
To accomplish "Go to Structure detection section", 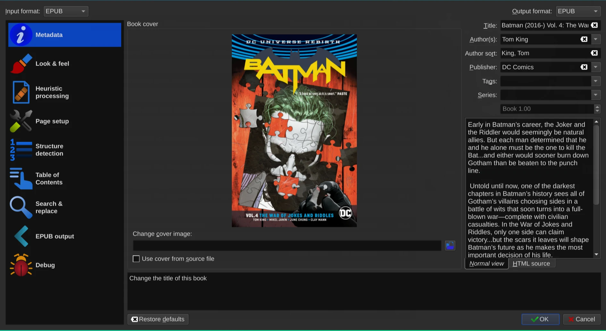I will pyautogui.click(x=65, y=150).
